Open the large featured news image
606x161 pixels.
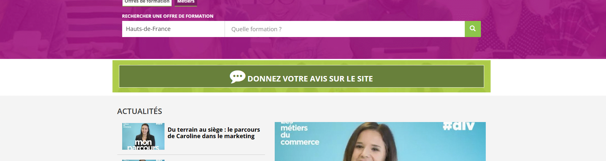(380, 142)
